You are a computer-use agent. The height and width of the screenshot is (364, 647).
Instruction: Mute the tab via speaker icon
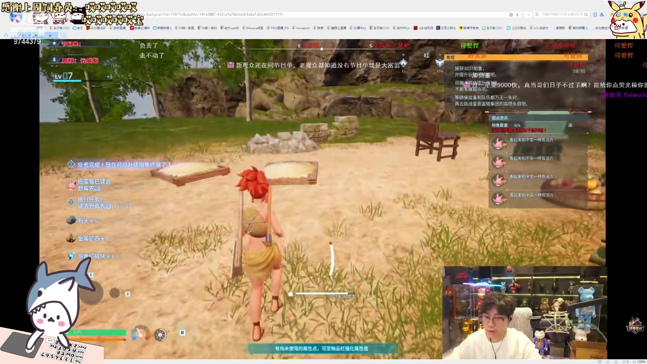[x=50, y=35]
